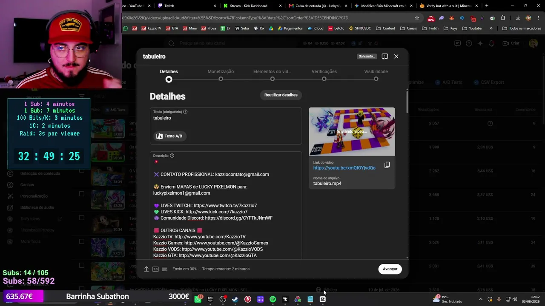The width and height of the screenshot is (545, 306).
Task: Open the KazzioTV bookmark
Action: coord(151,28)
